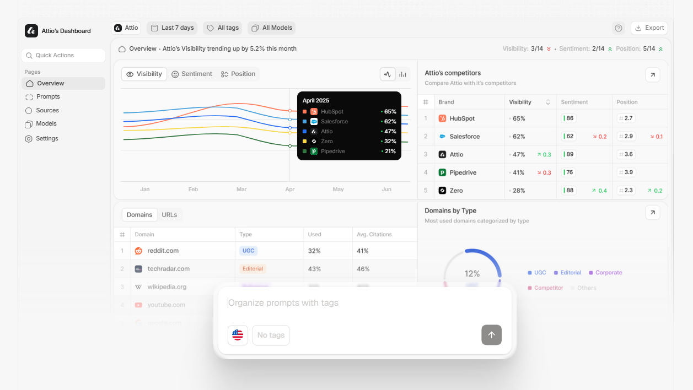Select the Visibility chart tab
Screen dimensions: 693x390
tap(144, 74)
